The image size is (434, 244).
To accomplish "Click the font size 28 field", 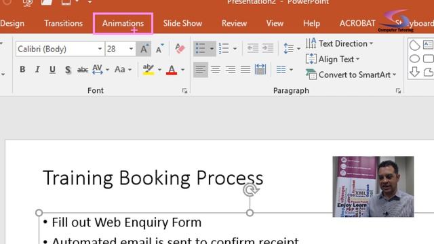I will (x=116, y=49).
